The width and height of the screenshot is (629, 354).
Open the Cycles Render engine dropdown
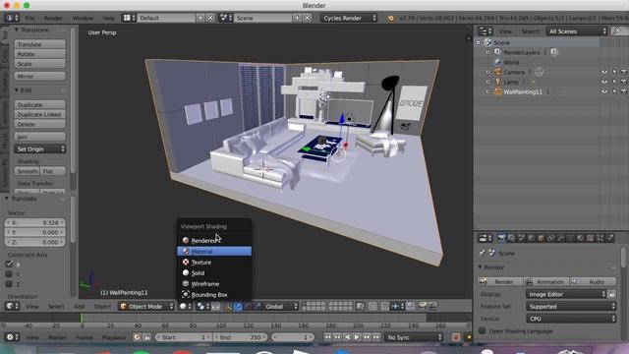click(x=349, y=18)
